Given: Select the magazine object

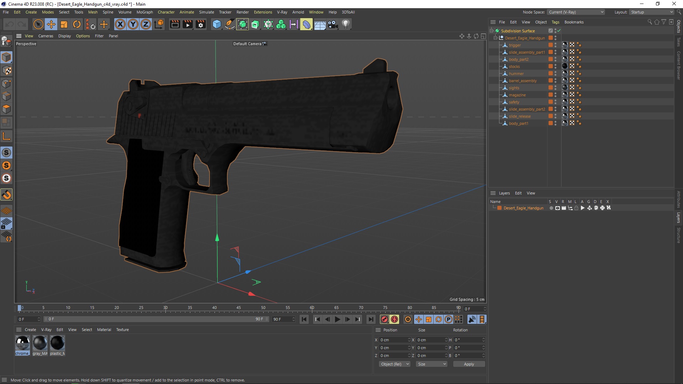Looking at the screenshot, I should pos(517,95).
